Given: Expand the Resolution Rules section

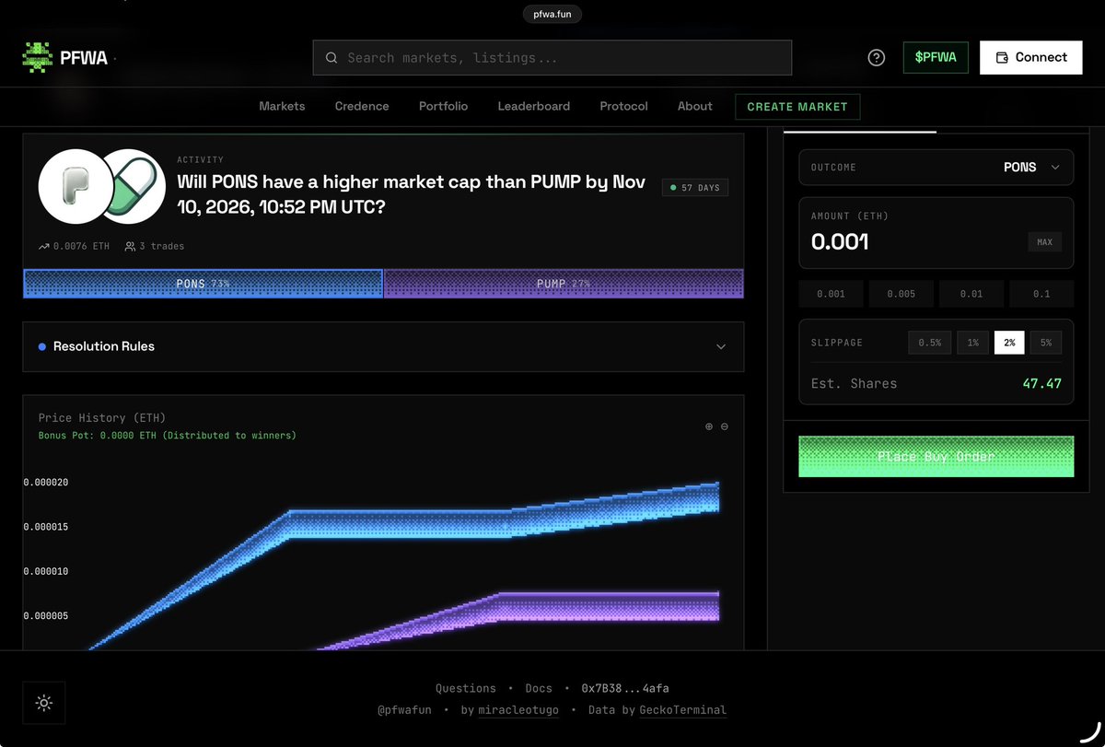Looking at the screenshot, I should [x=383, y=346].
